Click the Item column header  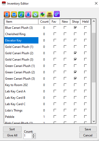point(21,22)
